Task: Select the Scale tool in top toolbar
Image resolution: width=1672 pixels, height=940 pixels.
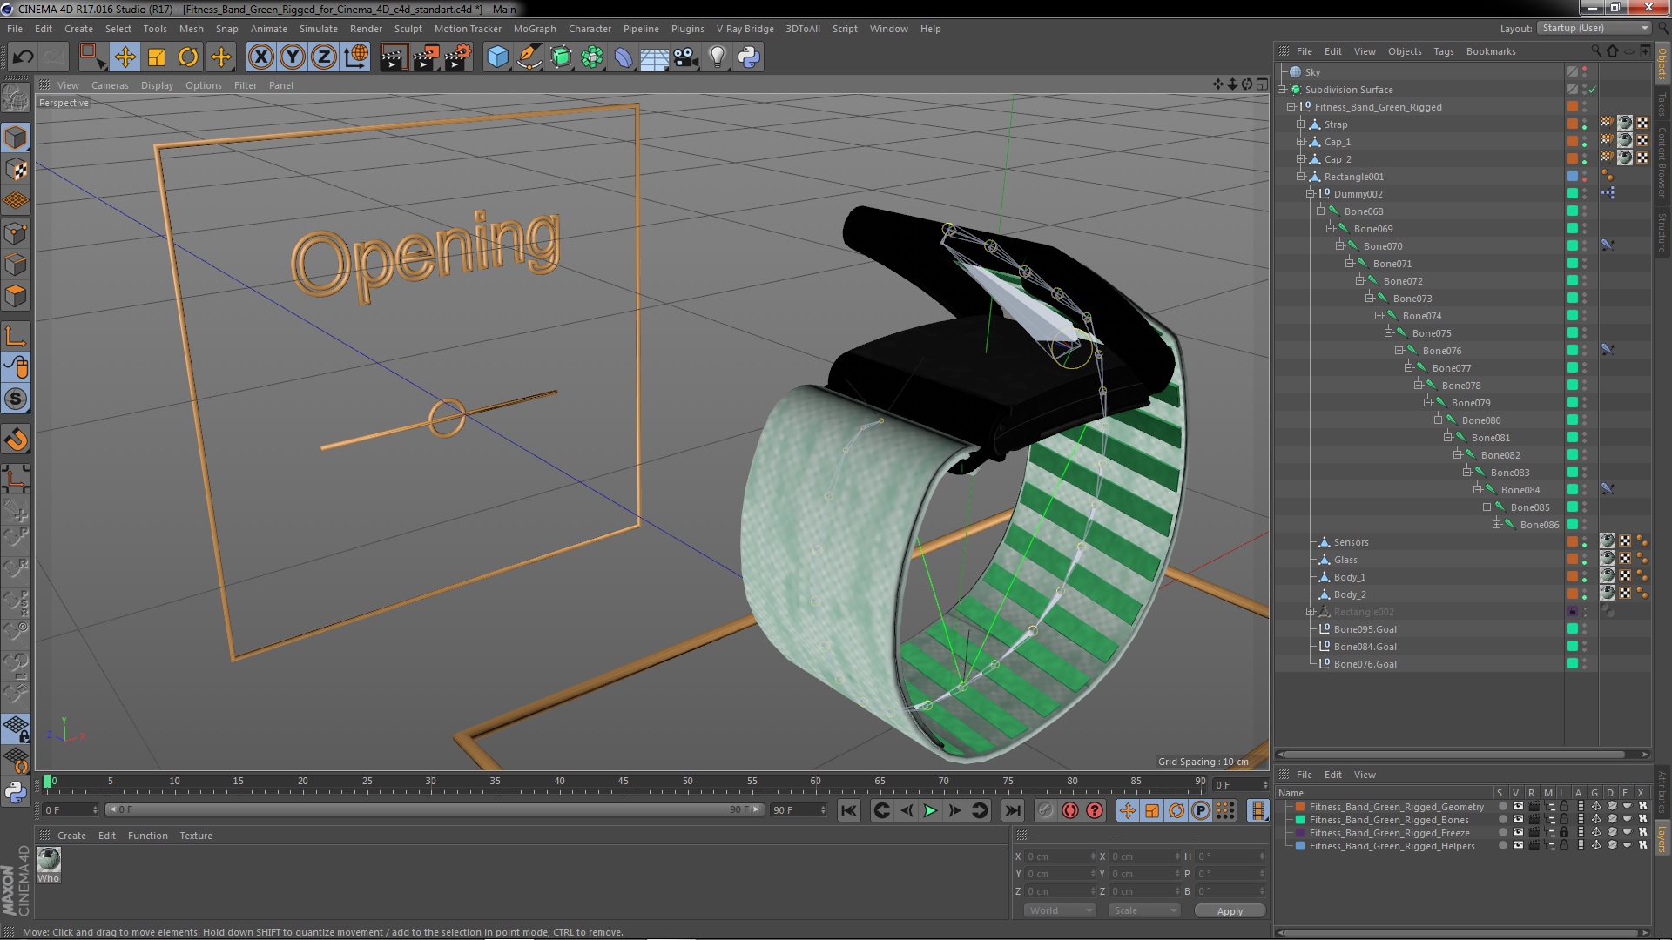Action: (x=157, y=57)
